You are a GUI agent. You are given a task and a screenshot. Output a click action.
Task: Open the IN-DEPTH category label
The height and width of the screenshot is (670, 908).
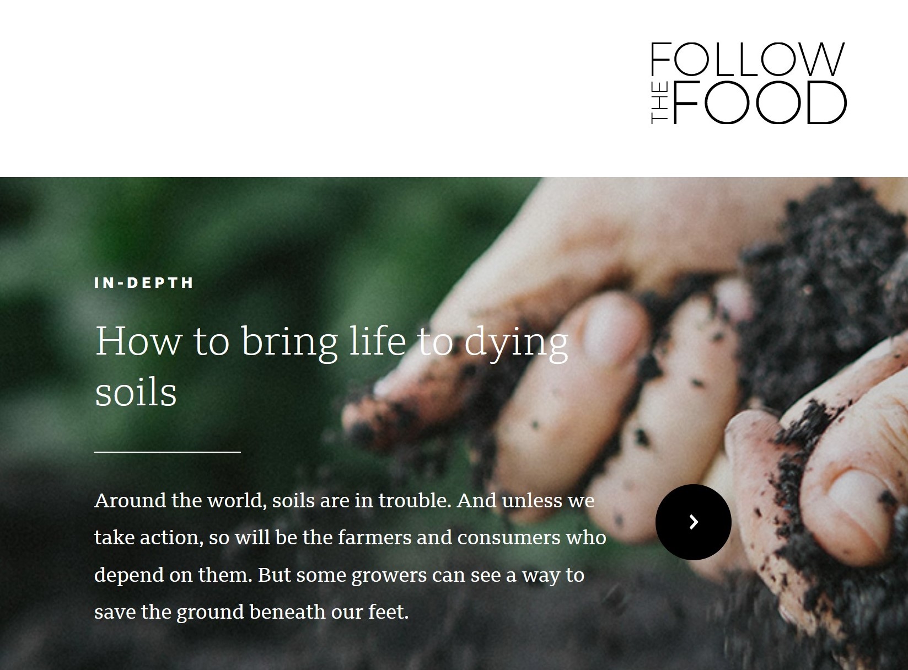coord(144,283)
